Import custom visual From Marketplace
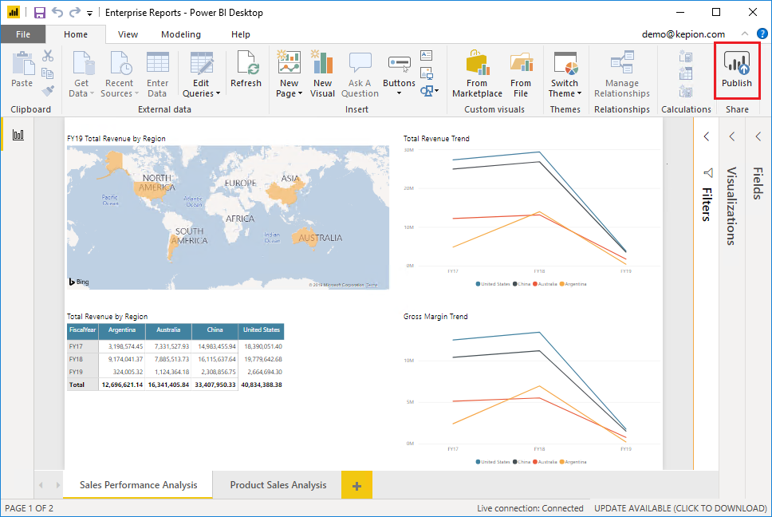This screenshot has height=517, width=772. [477, 74]
